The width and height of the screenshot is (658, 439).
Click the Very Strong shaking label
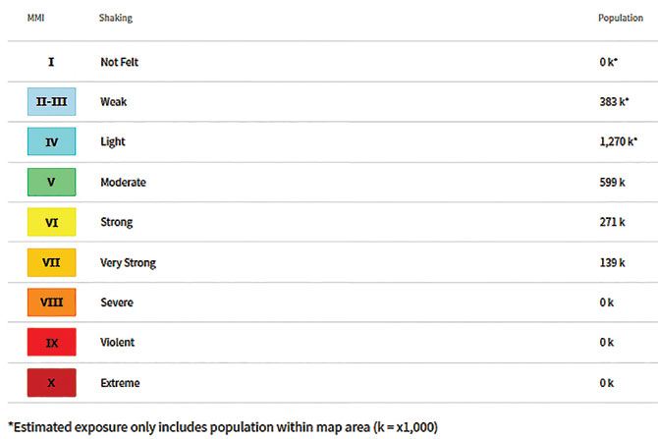(128, 262)
